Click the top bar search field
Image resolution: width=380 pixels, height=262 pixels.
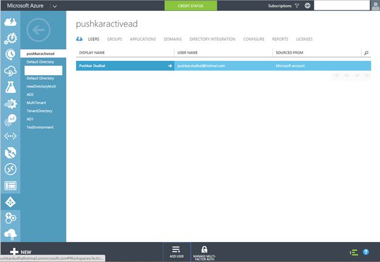pos(342,5)
